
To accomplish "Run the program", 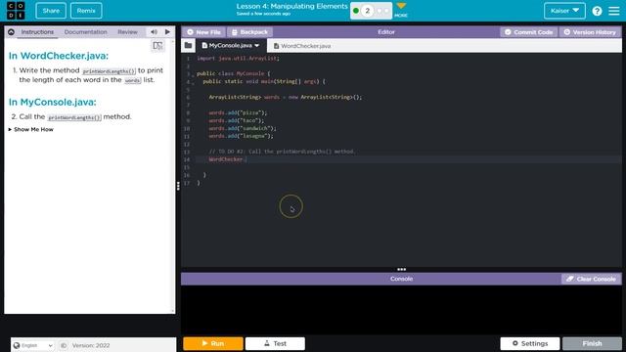I will click(213, 343).
